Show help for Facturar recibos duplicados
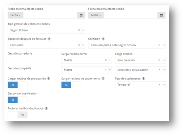Image resolution: width=182 pixels, height=134 pixels. click(x=46, y=108)
